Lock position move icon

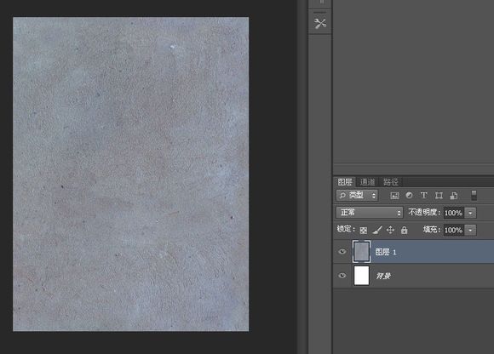390,230
